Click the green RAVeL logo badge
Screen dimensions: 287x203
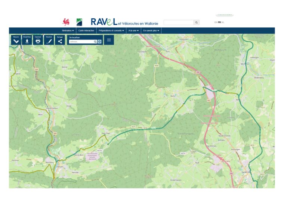(x=79, y=22)
